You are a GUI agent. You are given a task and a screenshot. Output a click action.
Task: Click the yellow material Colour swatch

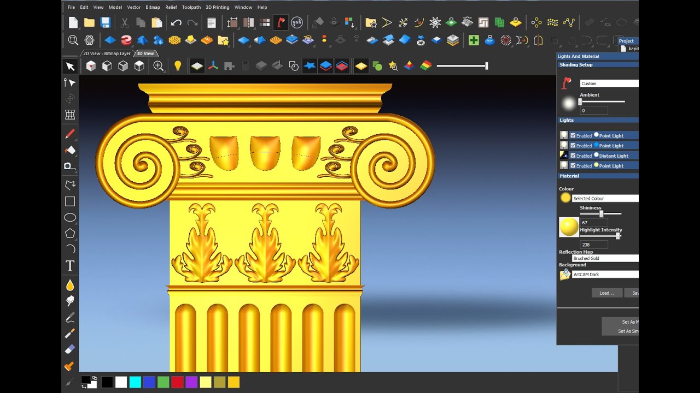(565, 198)
